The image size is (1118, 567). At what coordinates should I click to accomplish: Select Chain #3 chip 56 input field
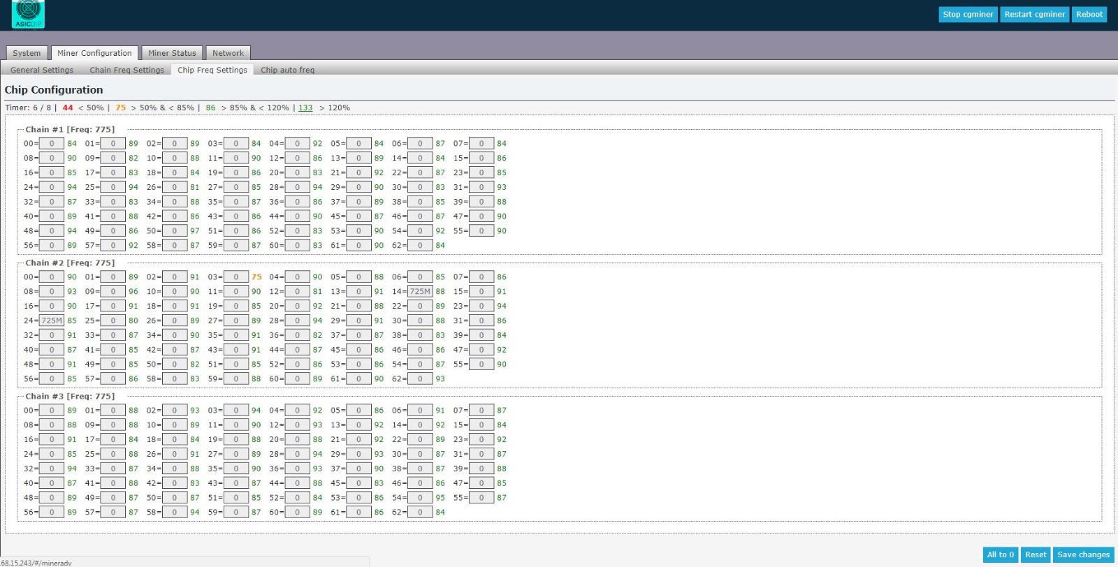pos(52,512)
